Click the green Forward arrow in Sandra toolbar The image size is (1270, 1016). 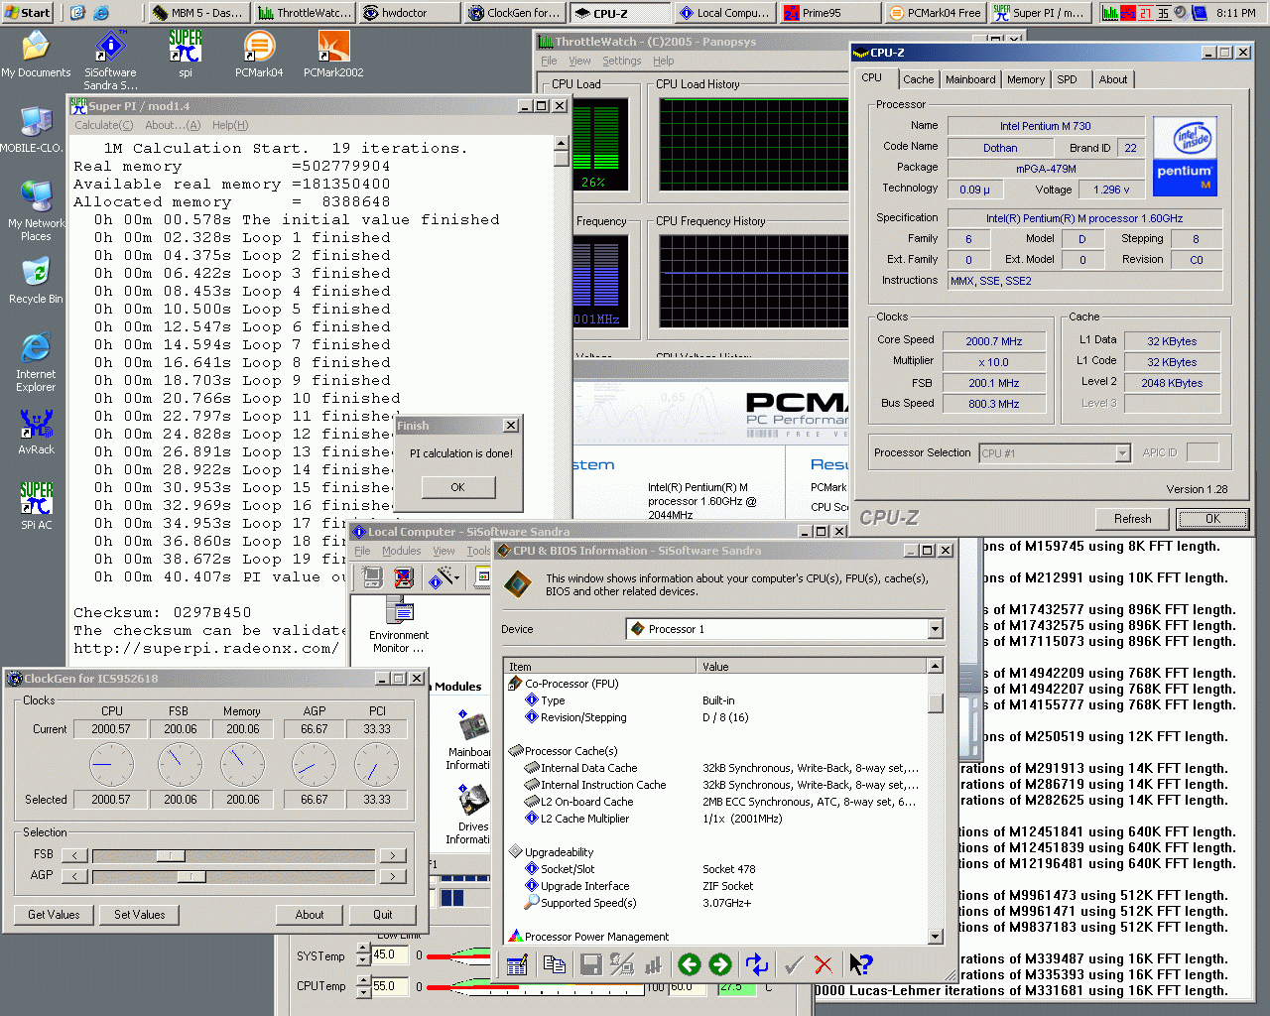click(720, 964)
